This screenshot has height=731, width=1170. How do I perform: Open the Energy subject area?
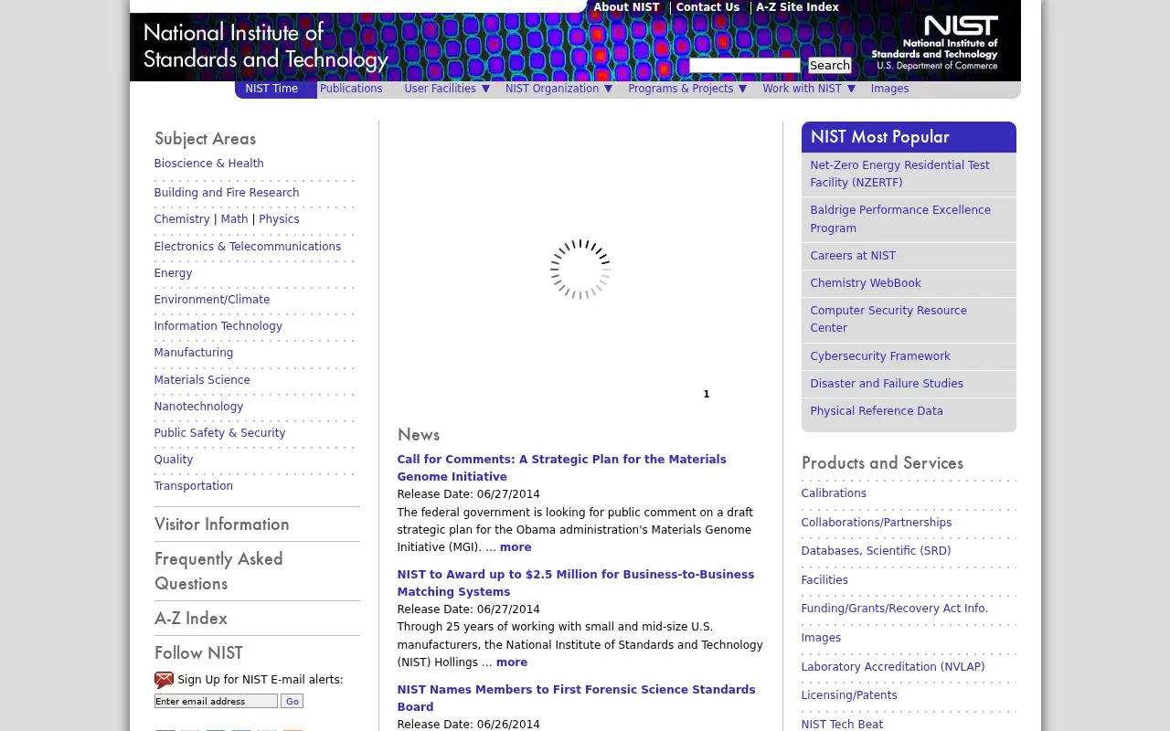173,273
